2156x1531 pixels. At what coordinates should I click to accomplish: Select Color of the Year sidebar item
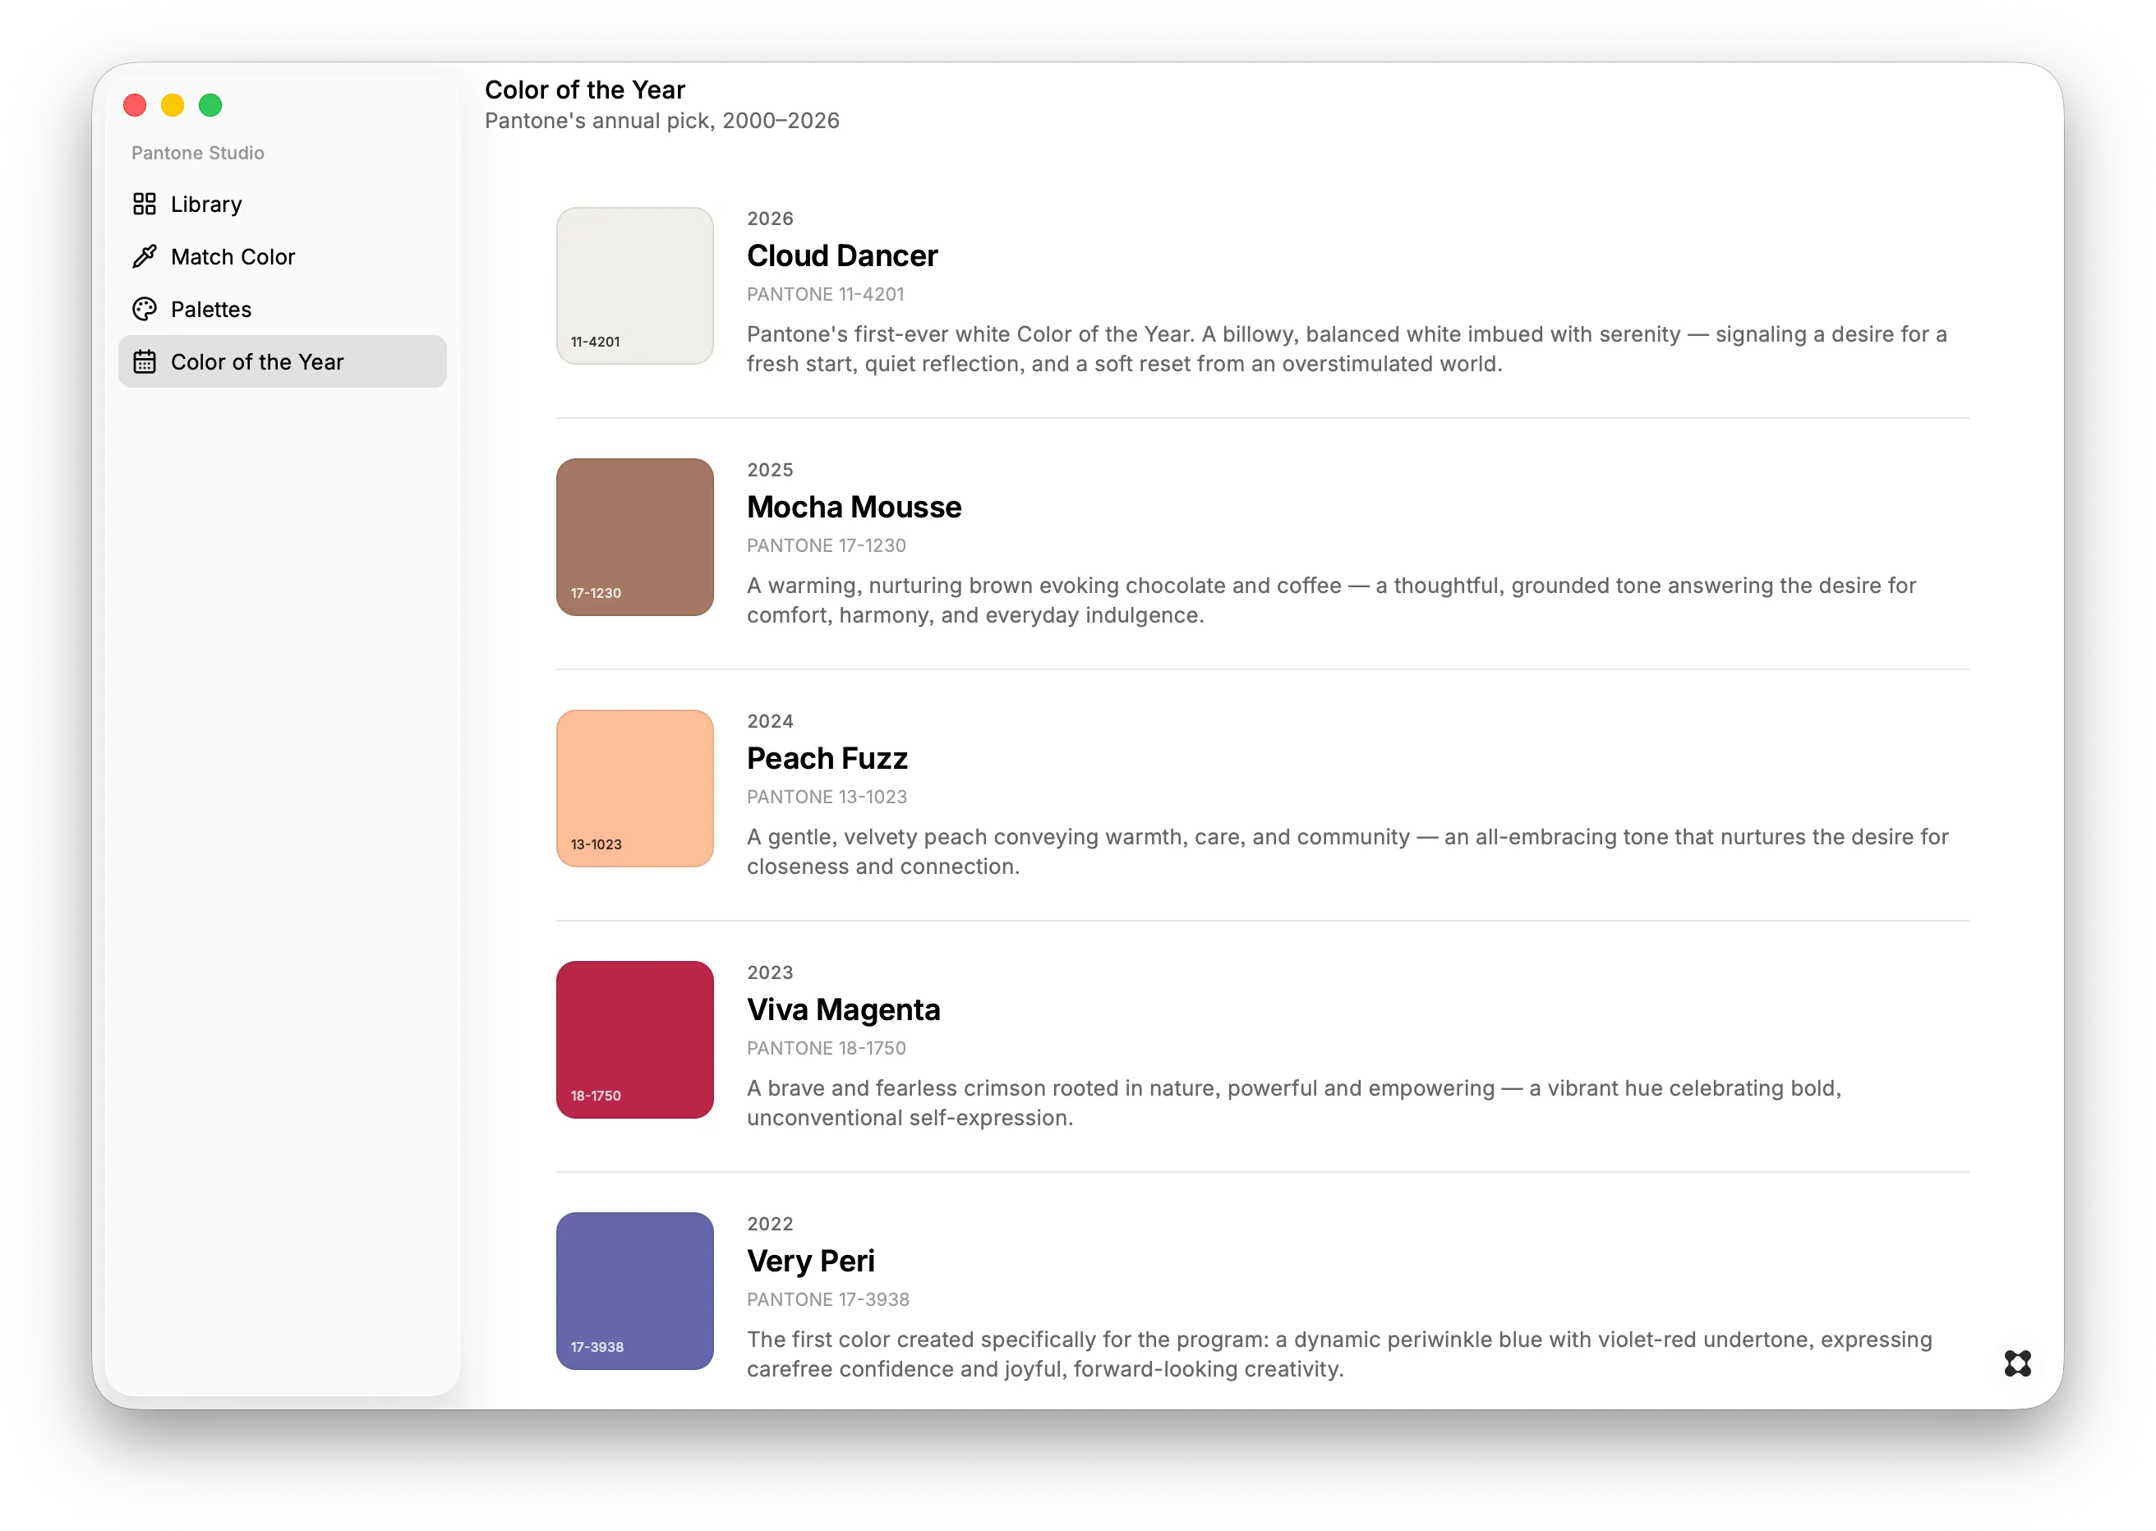point(282,362)
